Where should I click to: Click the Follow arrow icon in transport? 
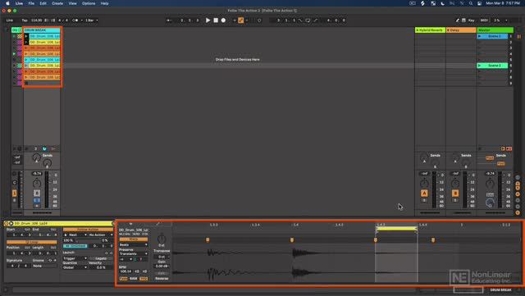(169, 20)
